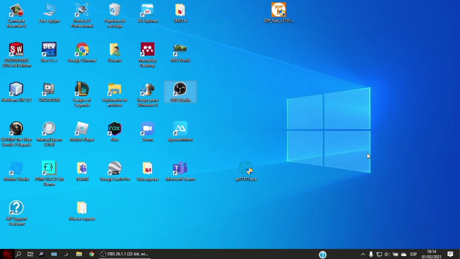460x259 pixels.
Task: Select the Este equipo desktop icon
Action: (49, 13)
